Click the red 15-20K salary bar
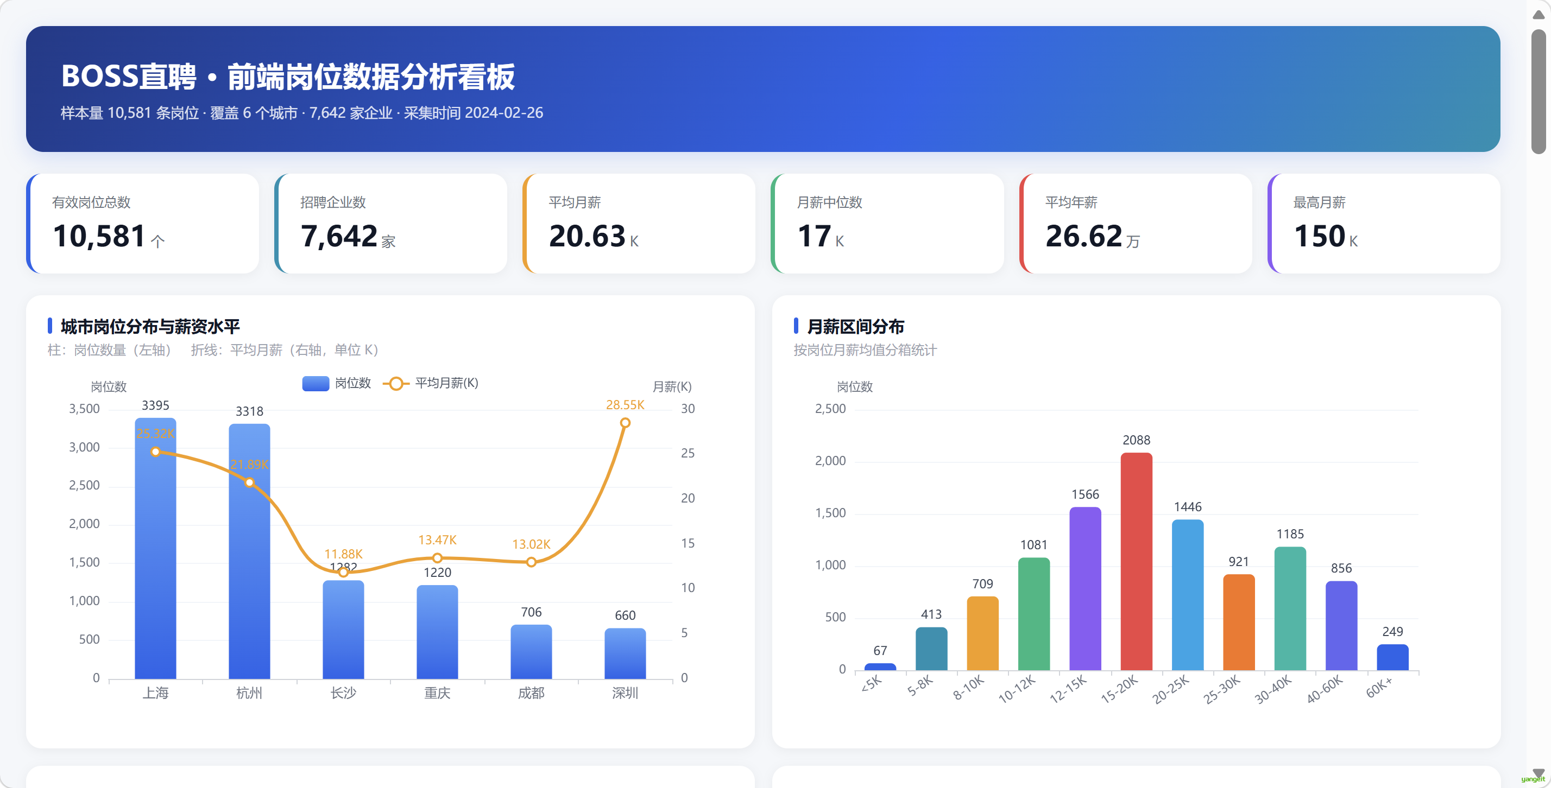The height and width of the screenshot is (788, 1551). point(1136,561)
